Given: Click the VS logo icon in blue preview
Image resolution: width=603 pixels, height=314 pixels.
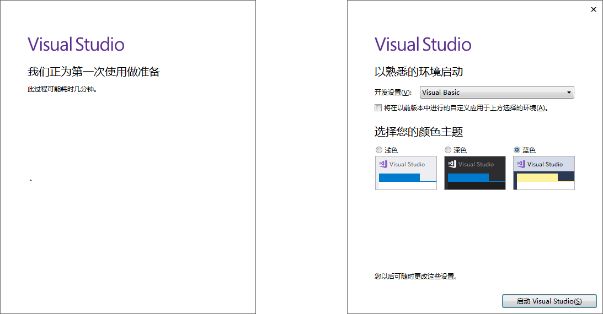Looking at the screenshot, I should (x=521, y=164).
